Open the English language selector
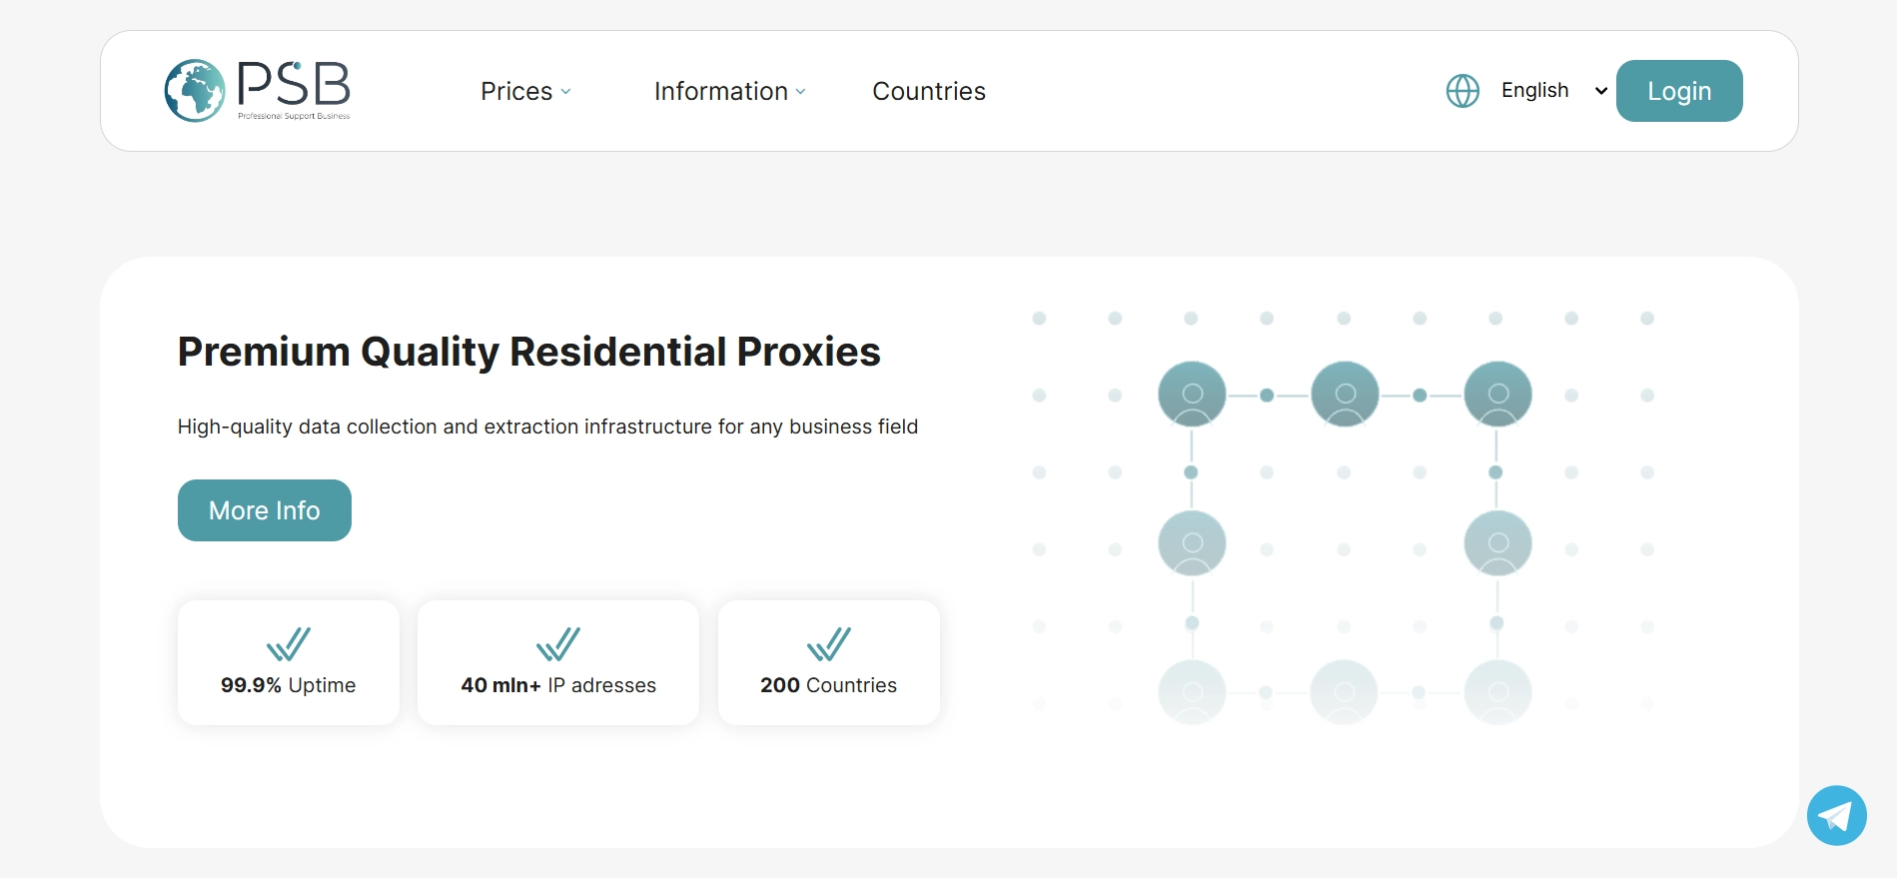1897x878 pixels. 1553,91
